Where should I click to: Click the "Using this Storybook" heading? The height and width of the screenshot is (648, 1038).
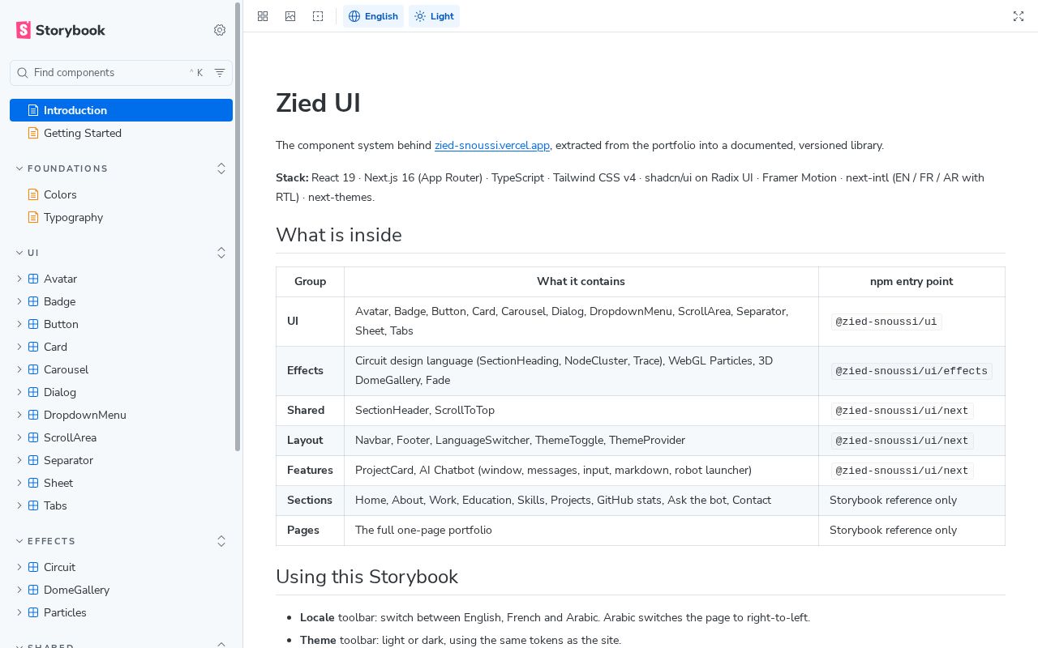[x=367, y=577]
